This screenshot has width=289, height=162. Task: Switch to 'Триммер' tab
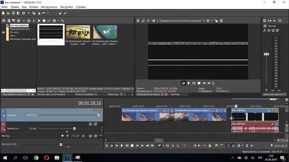coord(175,94)
